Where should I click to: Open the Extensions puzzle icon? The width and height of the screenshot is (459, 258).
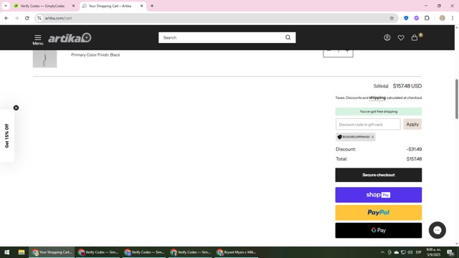click(x=427, y=18)
